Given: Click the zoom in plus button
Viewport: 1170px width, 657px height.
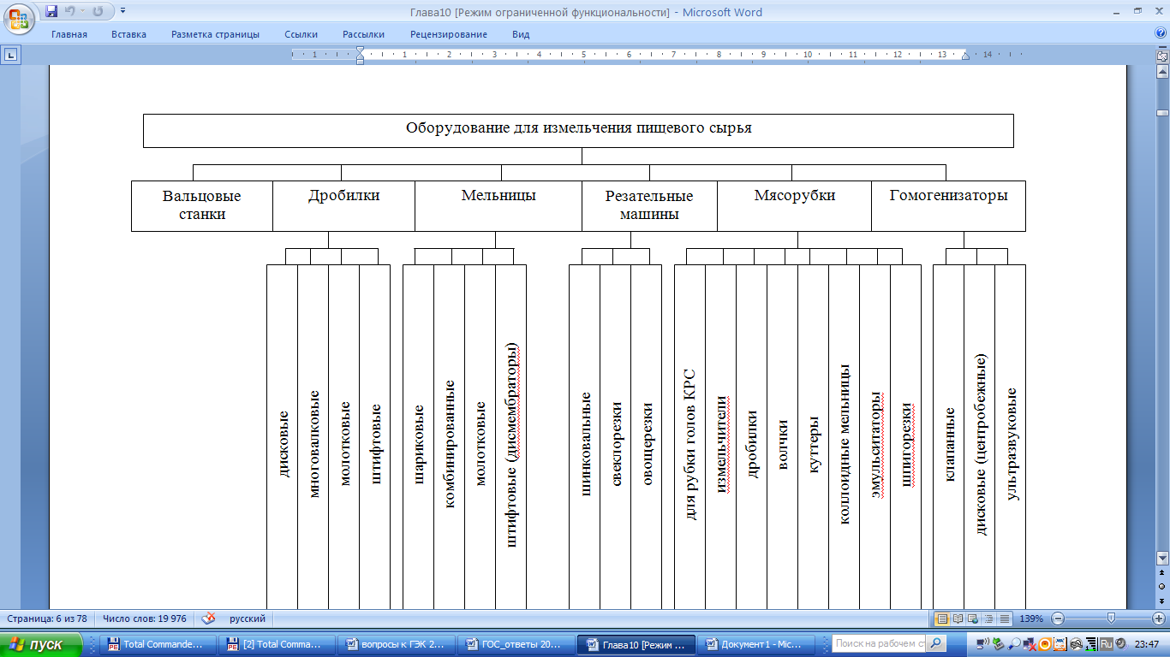Looking at the screenshot, I should tap(1161, 618).
